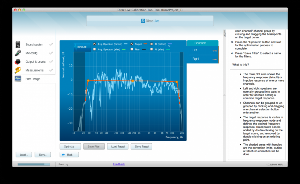
Task: Click the Sound system speaker icon
Action: coord(18,44)
